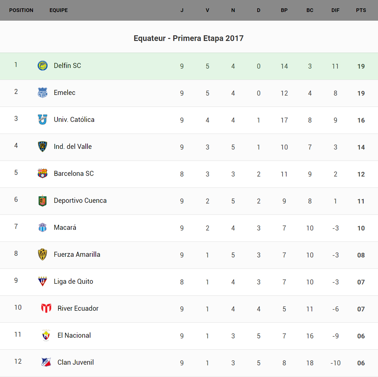
Task: Click the Ind. del Valle badge
Action: click(43, 147)
